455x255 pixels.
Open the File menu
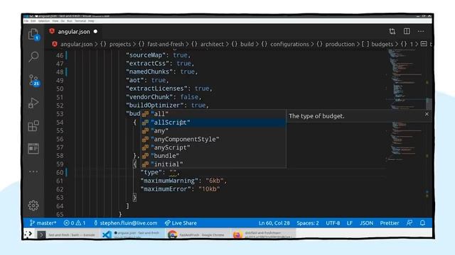coord(26,21)
